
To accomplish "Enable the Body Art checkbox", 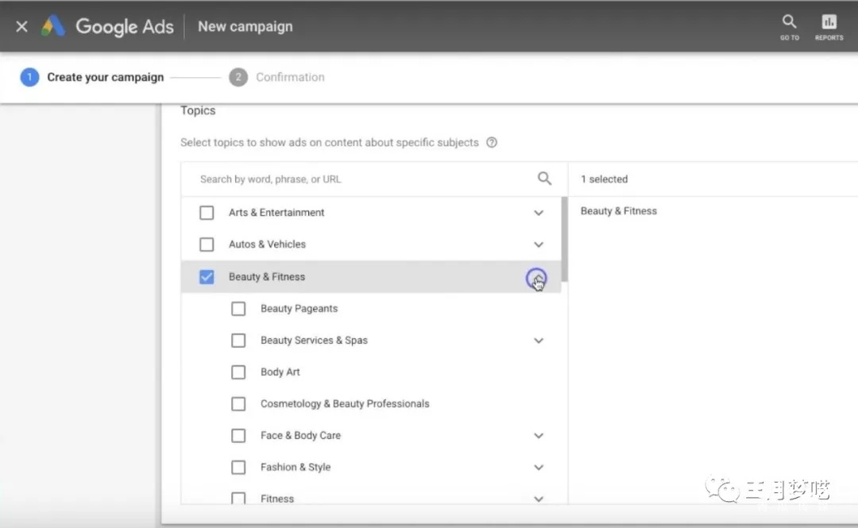I will pyautogui.click(x=238, y=372).
